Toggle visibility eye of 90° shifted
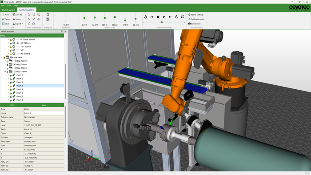 pyautogui.click(x=18, y=54)
